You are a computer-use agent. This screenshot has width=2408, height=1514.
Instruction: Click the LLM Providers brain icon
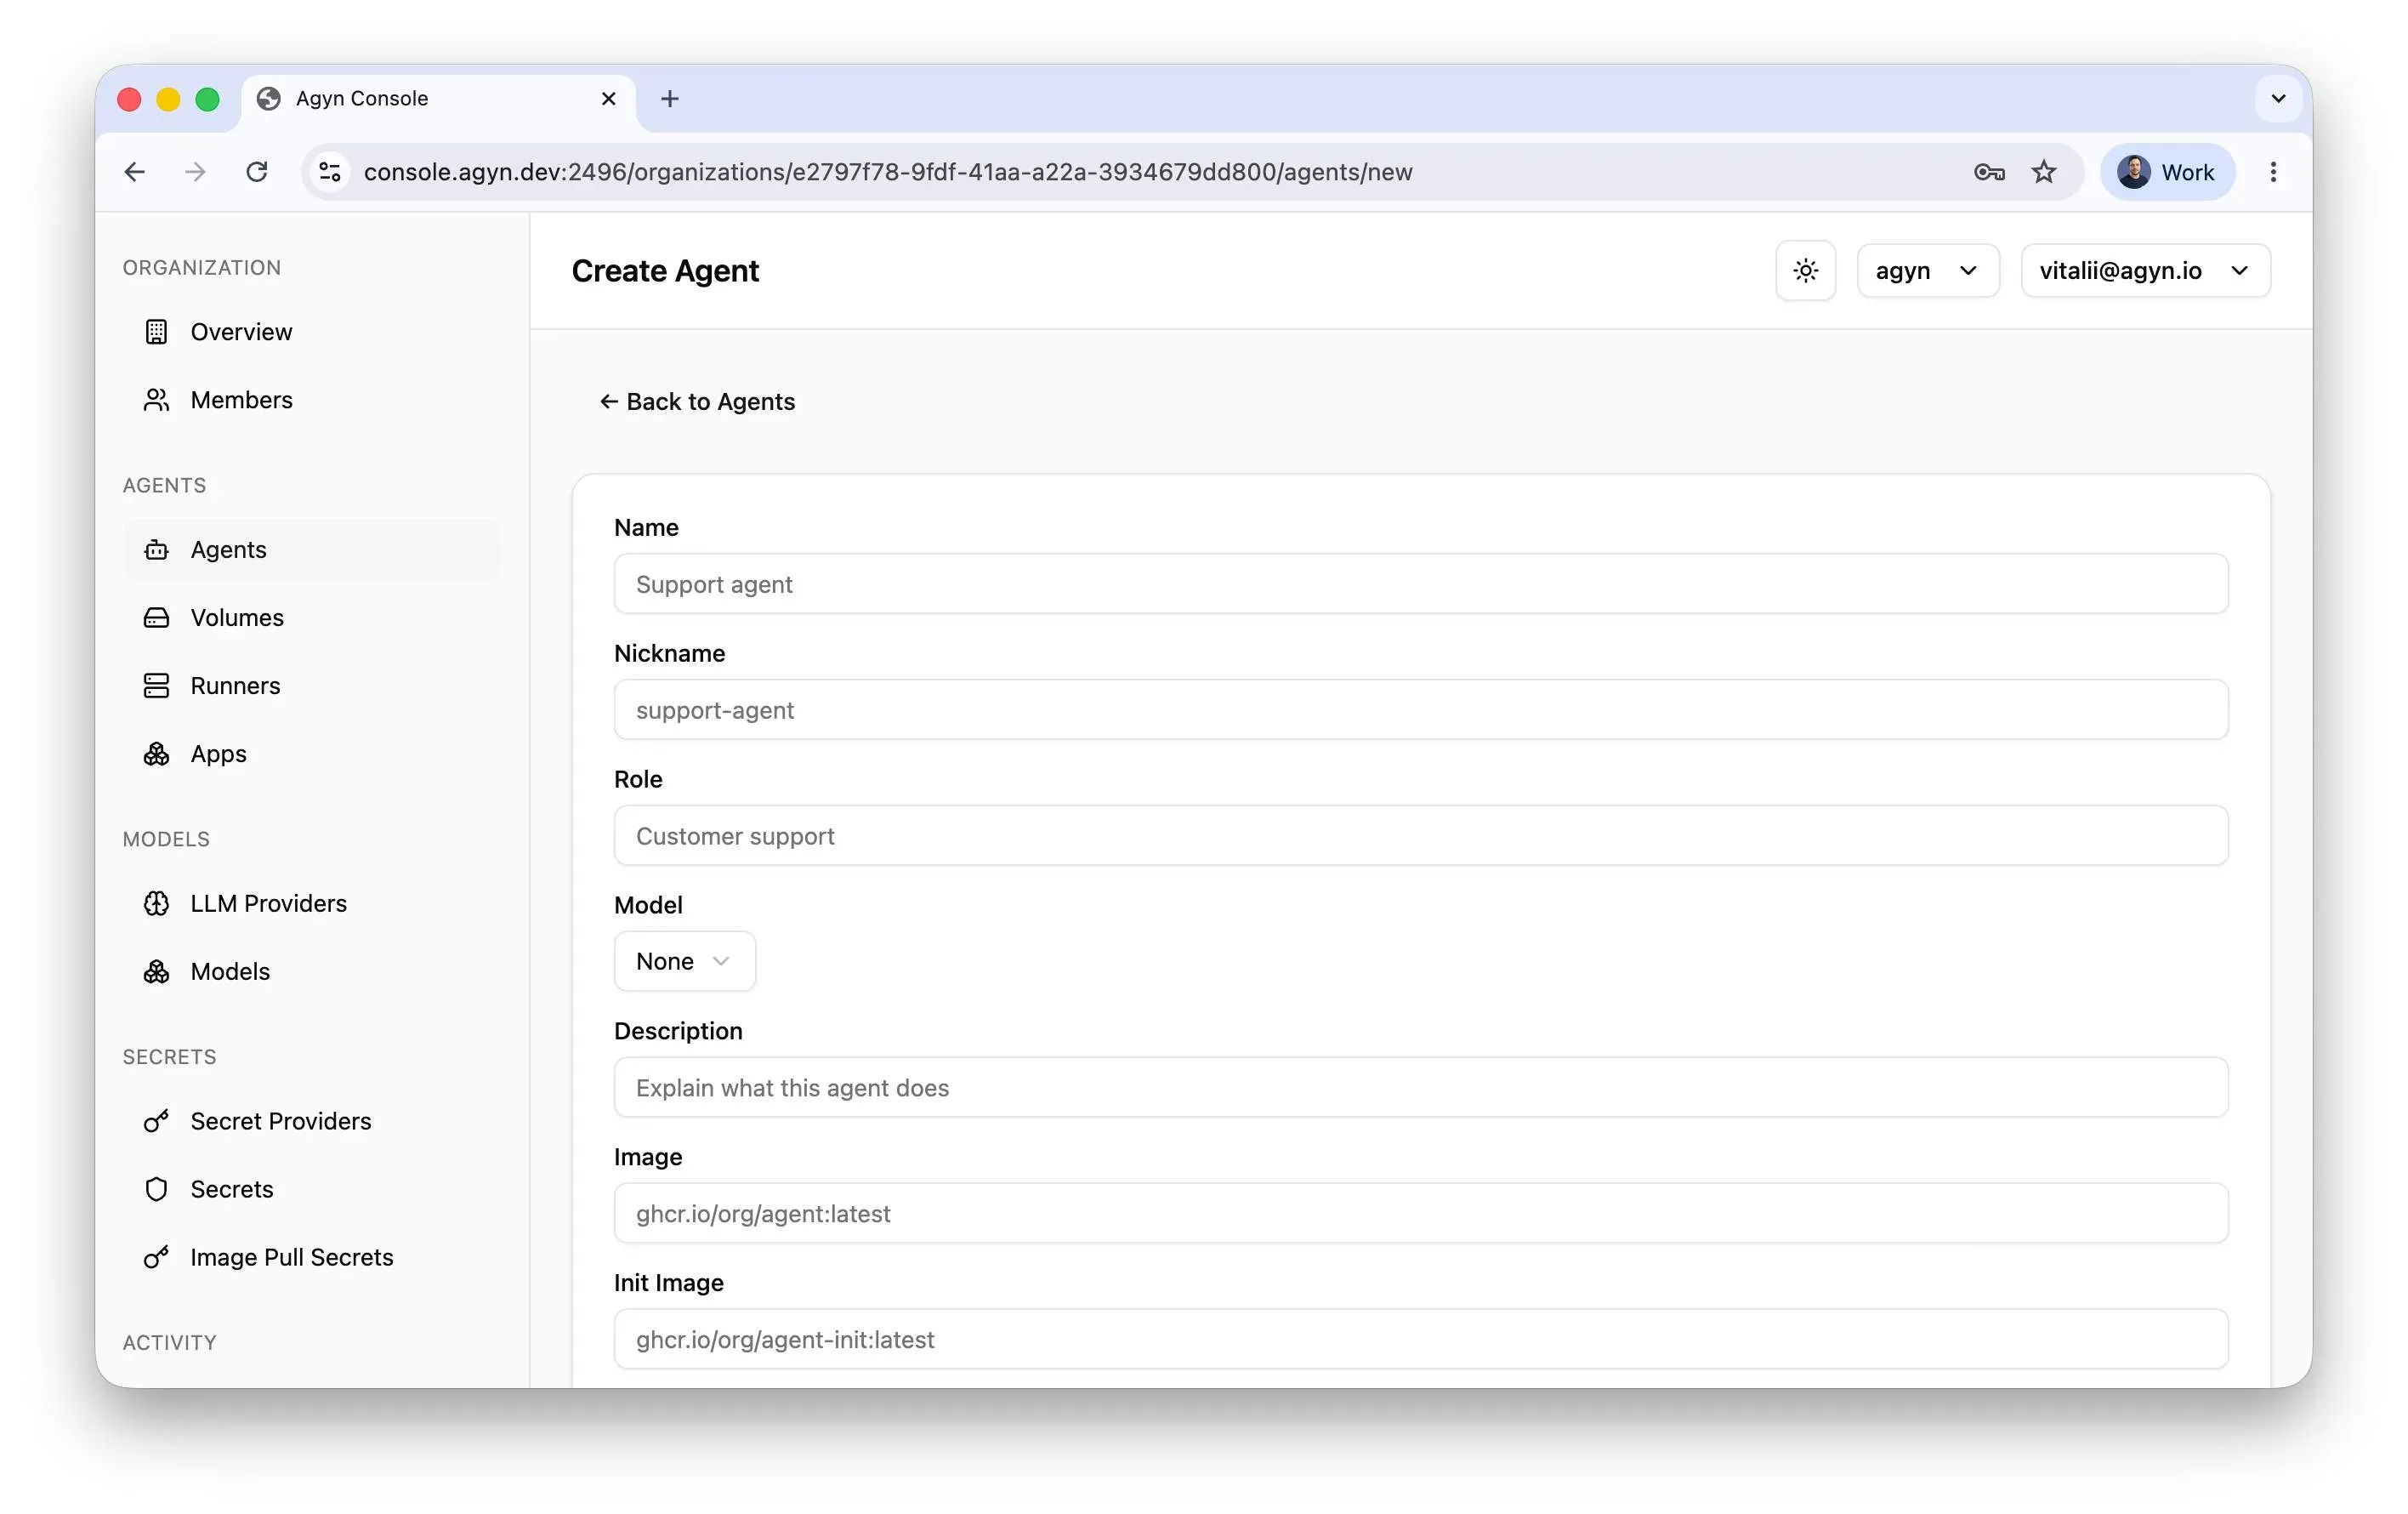(x=156, y=904)
